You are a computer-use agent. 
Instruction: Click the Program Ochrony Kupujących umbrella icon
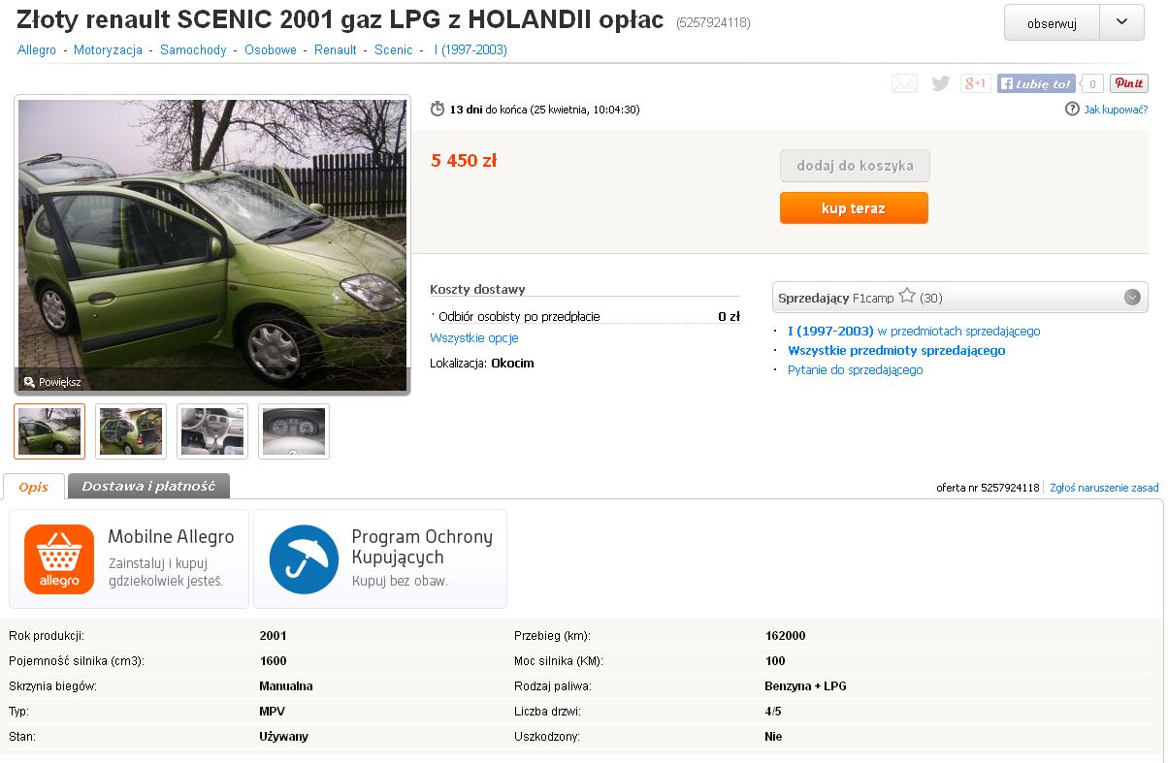coord(304,559)
